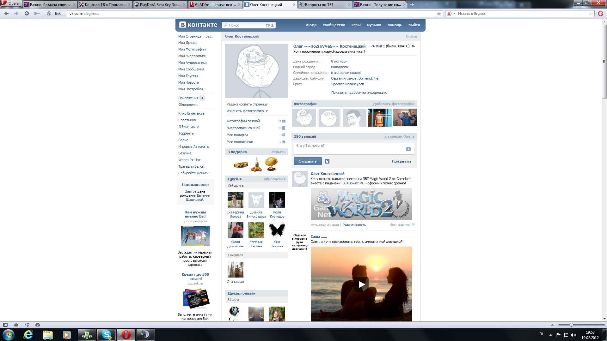This screenshot has height=341, width=607.
Task: Play the sunset couple video
Action: 361,284
